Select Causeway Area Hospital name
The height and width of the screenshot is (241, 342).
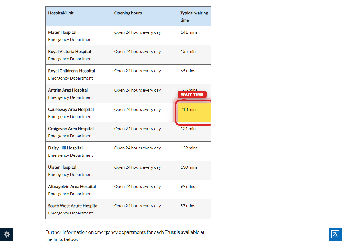point(71,109)
